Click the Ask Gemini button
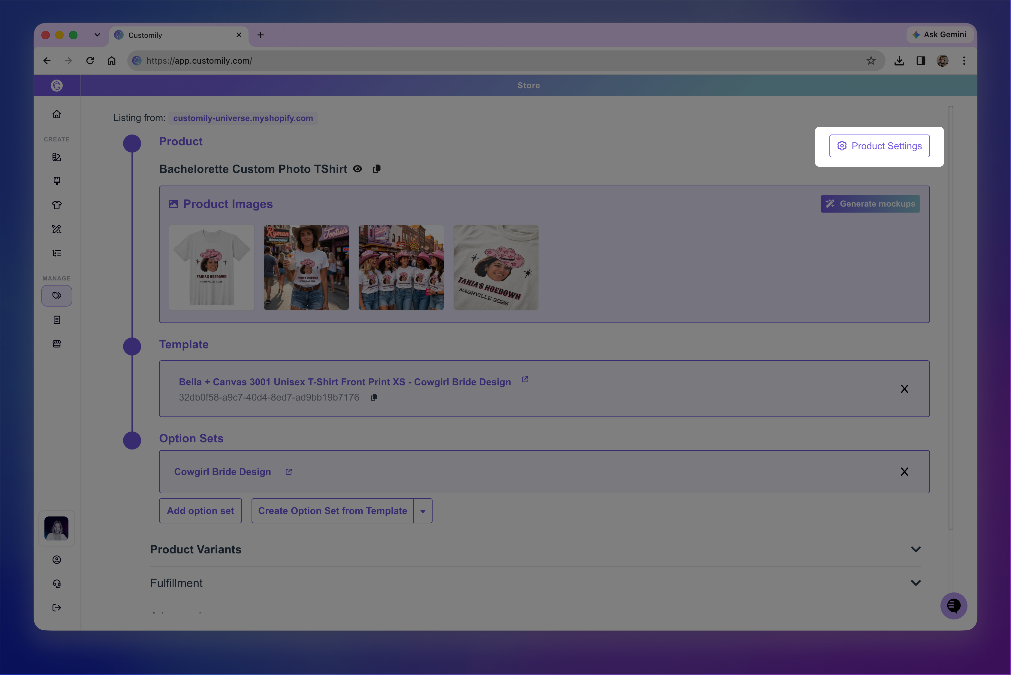The image size is (1011, 675). tap(940, 35)
